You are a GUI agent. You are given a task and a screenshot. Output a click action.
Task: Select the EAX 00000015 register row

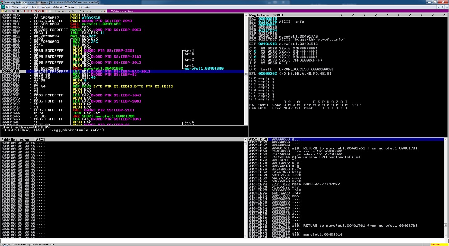point(263,19)
